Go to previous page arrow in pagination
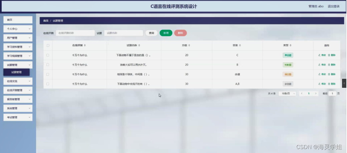 pos(302,93)
